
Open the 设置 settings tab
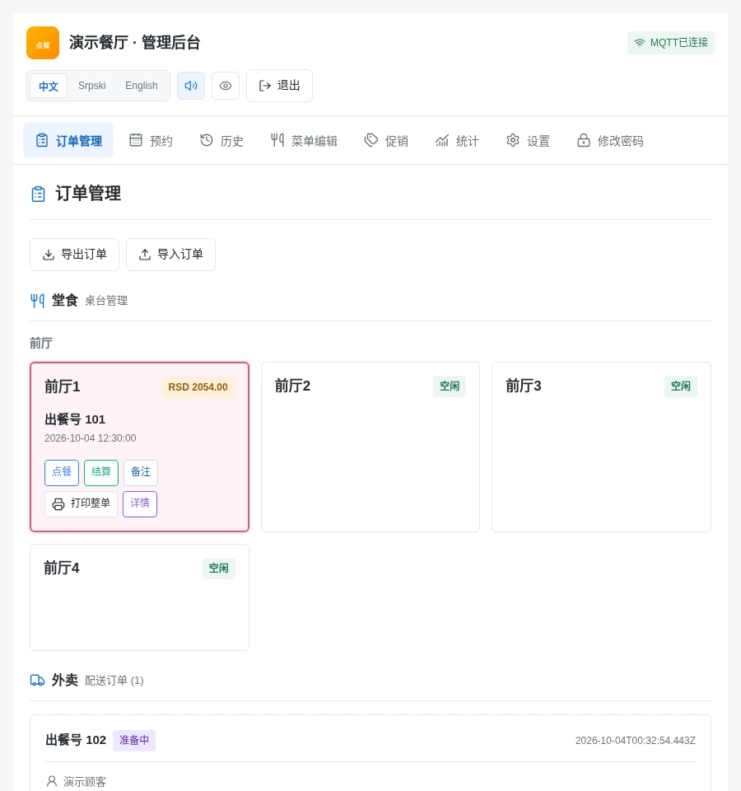(x=528, y=140)
